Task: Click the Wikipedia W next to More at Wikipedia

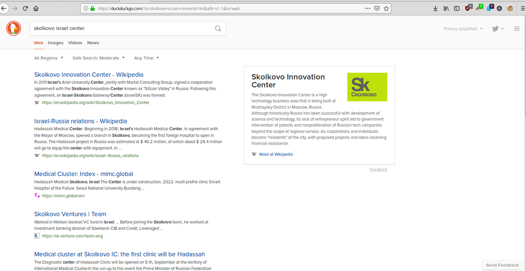Action: (254, 154)
